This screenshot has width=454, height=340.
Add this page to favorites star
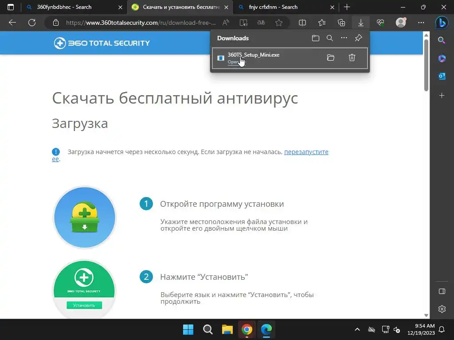(279, 23)
